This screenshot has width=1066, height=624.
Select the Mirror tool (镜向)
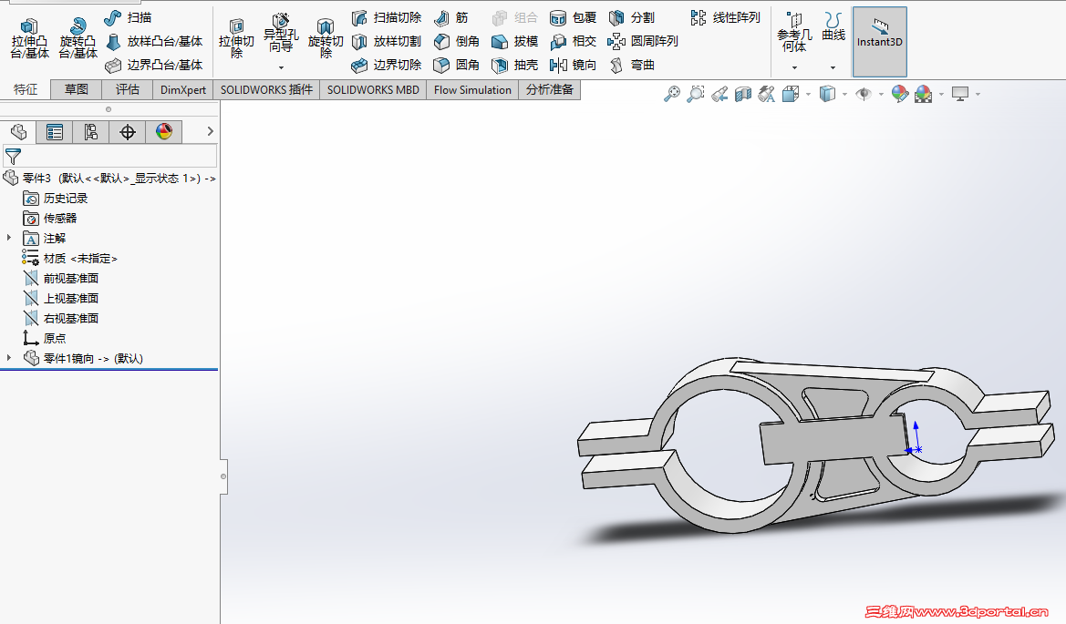pyautogui.click(x=573, y=66)
